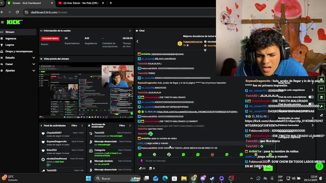Image resolution: width=326 pixels, height=183 pixels.
Task: Open File Explorer from the taskbar
Action: [x=184, y=178]
